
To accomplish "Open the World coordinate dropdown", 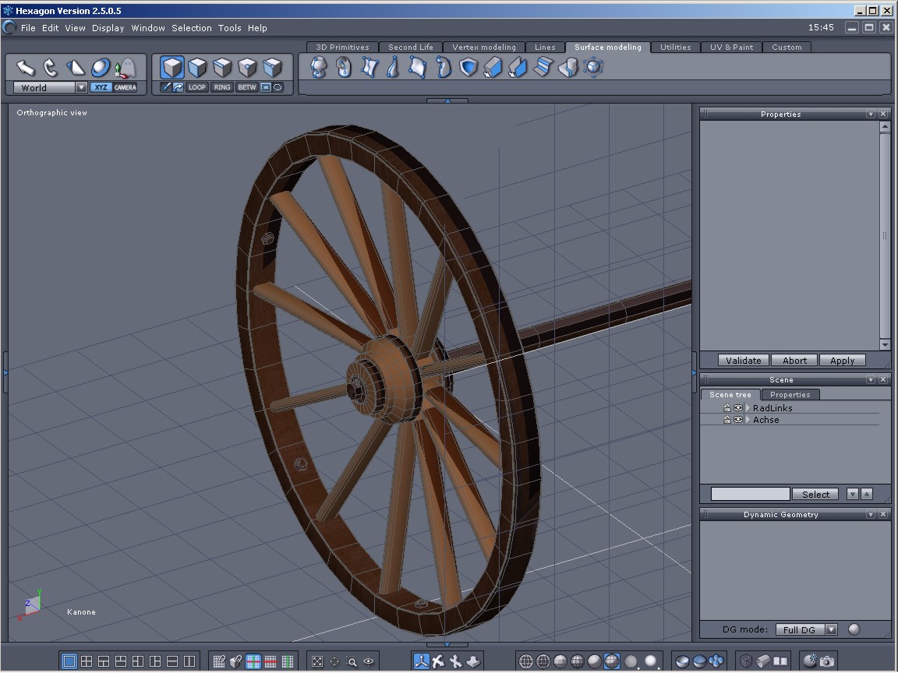I will click(x=81, y=87).
